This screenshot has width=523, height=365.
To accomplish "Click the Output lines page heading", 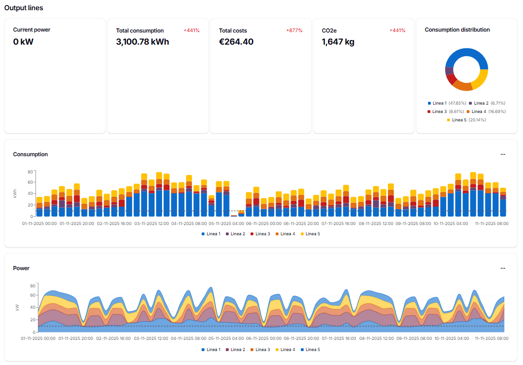I will click(x=24, y=8).
